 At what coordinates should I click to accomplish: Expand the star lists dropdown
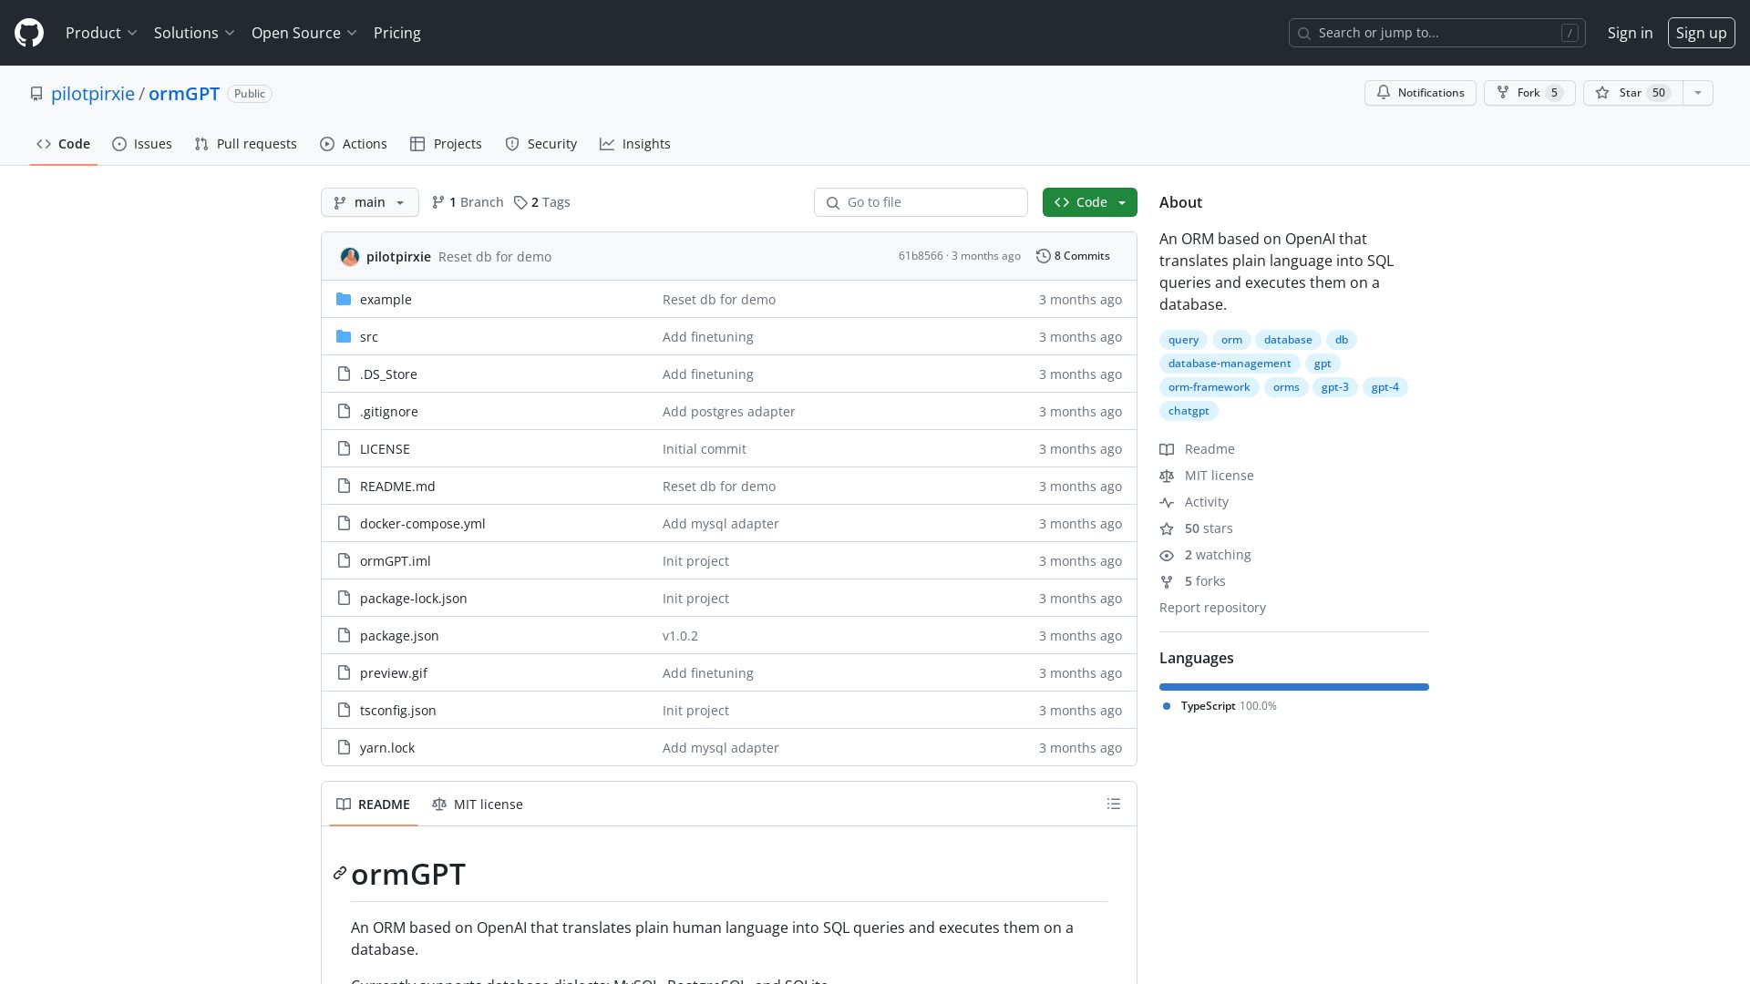[1697, 93]
